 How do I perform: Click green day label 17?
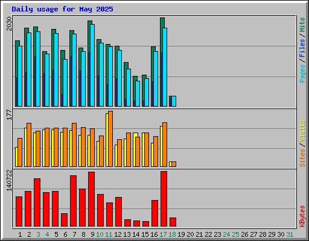pos(163,234)
